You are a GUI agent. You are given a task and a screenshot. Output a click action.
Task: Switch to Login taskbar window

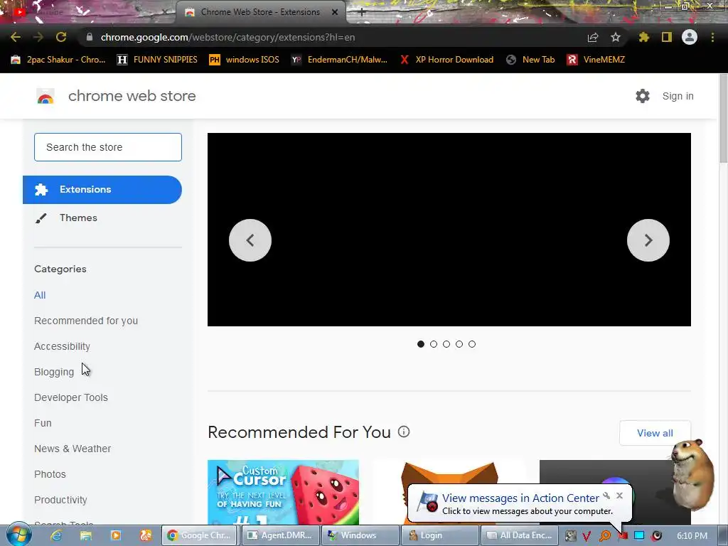tap(439, 535)
